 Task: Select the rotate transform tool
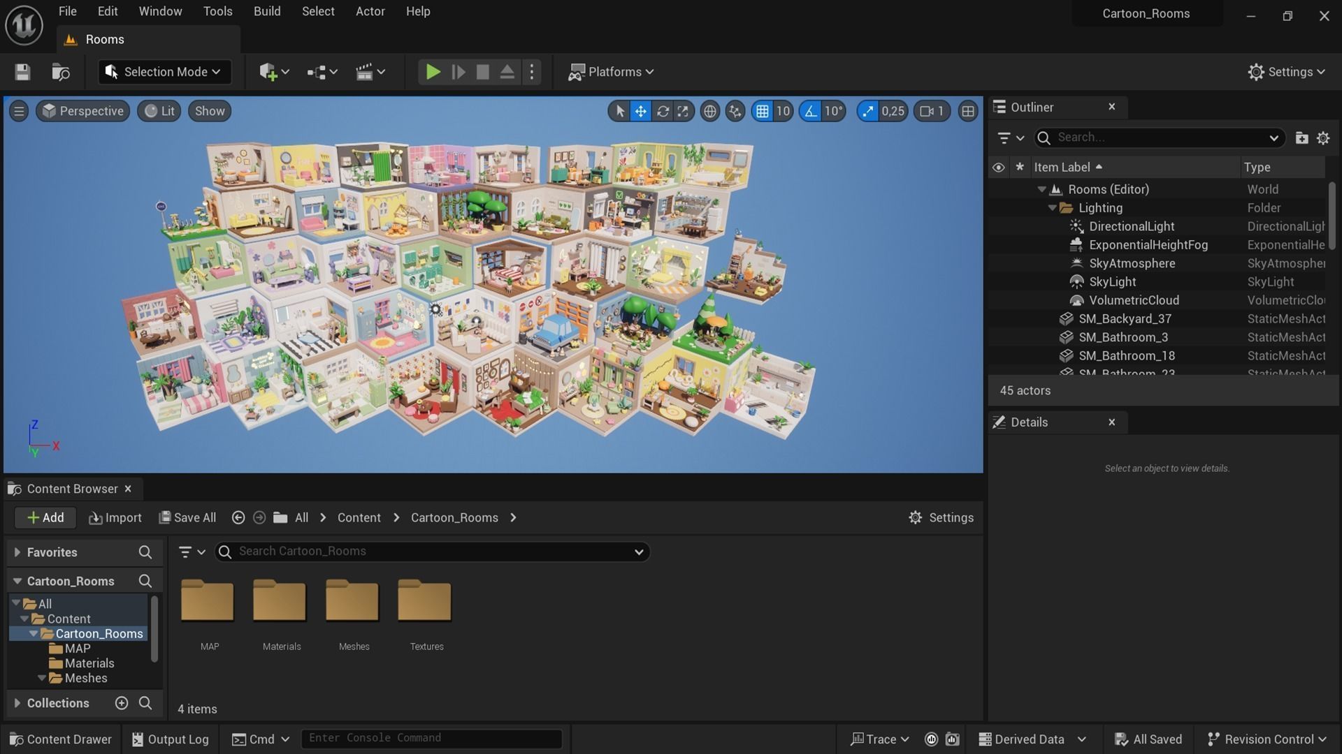[x=662, y=111]
